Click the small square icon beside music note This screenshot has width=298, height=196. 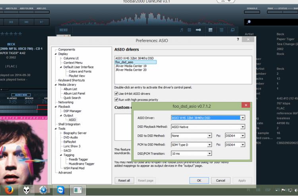pos(189,30)
